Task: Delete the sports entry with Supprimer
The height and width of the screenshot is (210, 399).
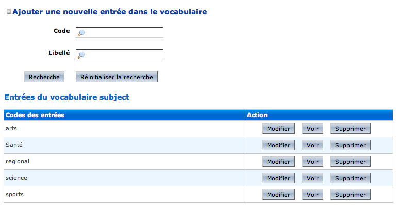Action: click(x=350, y=195)
